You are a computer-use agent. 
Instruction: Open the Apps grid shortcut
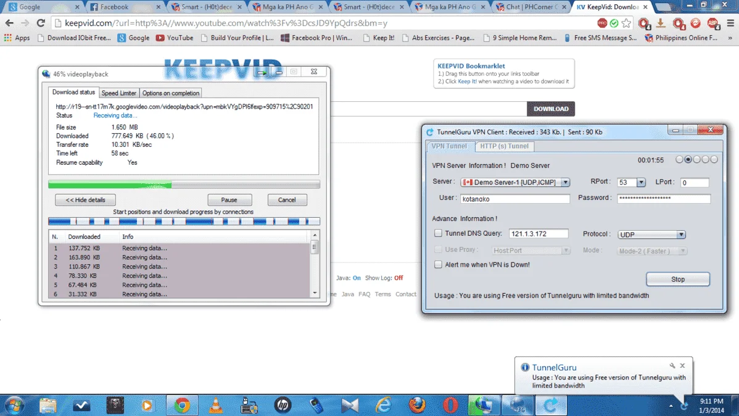[17, 38]
